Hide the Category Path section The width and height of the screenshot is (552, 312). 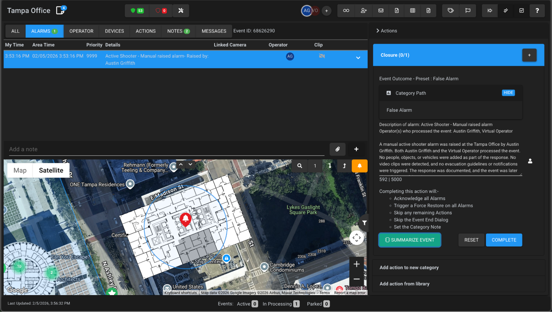coord(508,93)
